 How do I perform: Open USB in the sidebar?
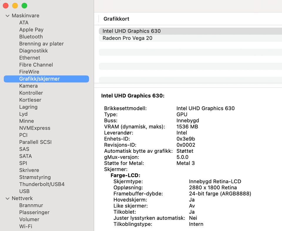pos(24,191)
